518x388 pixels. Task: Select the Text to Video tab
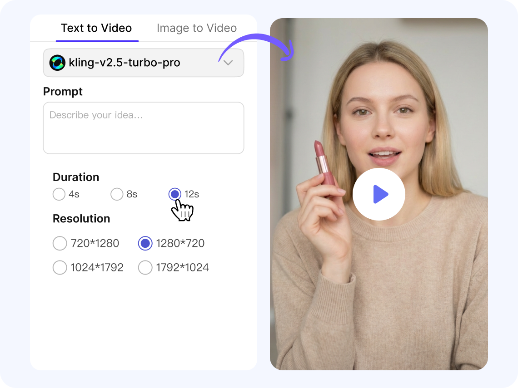[96, 28]
